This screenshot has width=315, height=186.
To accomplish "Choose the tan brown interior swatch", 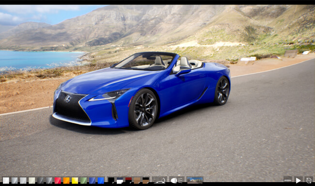I will 137,180.
